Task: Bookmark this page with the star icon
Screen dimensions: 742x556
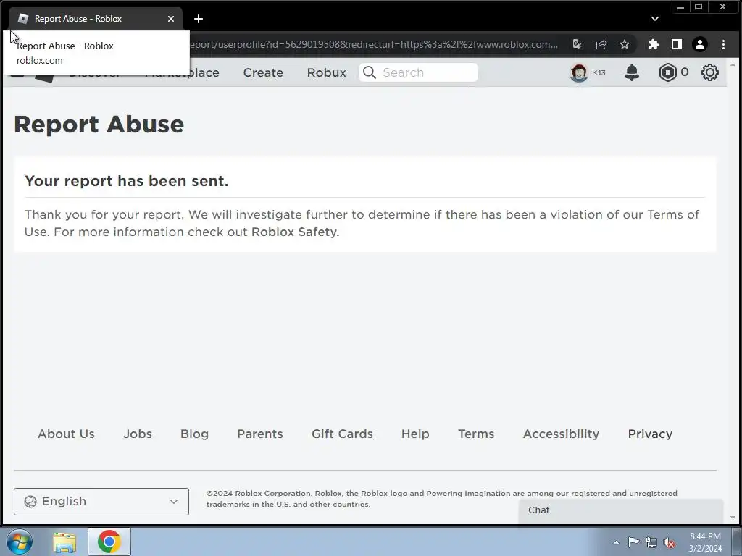Action: coord(625,44)
